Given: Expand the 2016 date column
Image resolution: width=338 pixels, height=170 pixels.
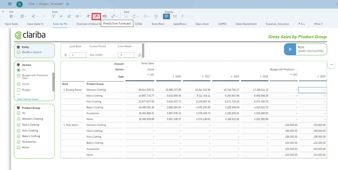Looking at the screenshot, I should pos(173,76).
